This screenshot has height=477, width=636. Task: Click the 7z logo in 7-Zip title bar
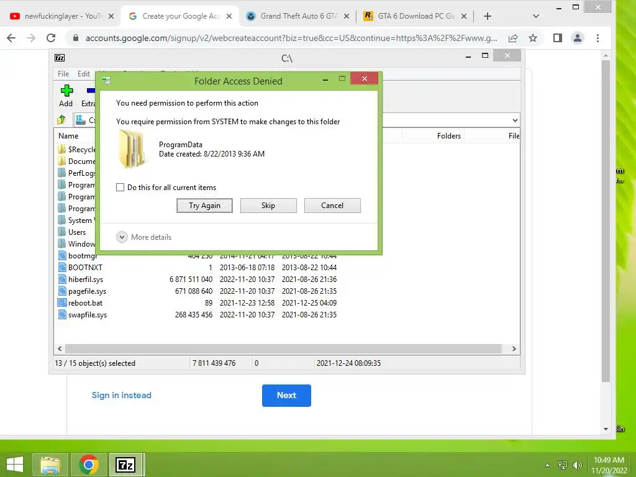click(60, 58)
